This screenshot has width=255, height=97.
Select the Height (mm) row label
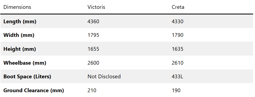[20, 49]
